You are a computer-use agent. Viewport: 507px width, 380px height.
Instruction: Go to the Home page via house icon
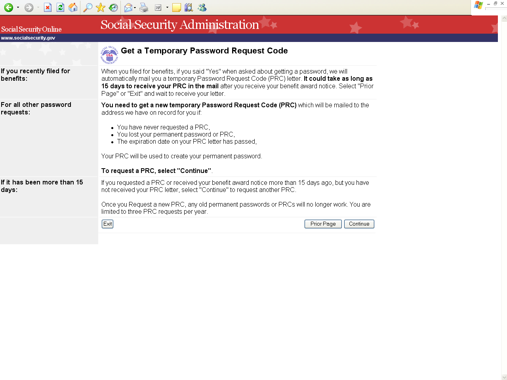pyautogui.click(x=73, y=8)
